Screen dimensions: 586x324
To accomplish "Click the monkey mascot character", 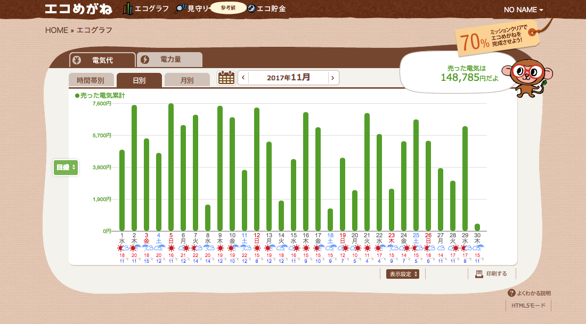I will 528,78.
